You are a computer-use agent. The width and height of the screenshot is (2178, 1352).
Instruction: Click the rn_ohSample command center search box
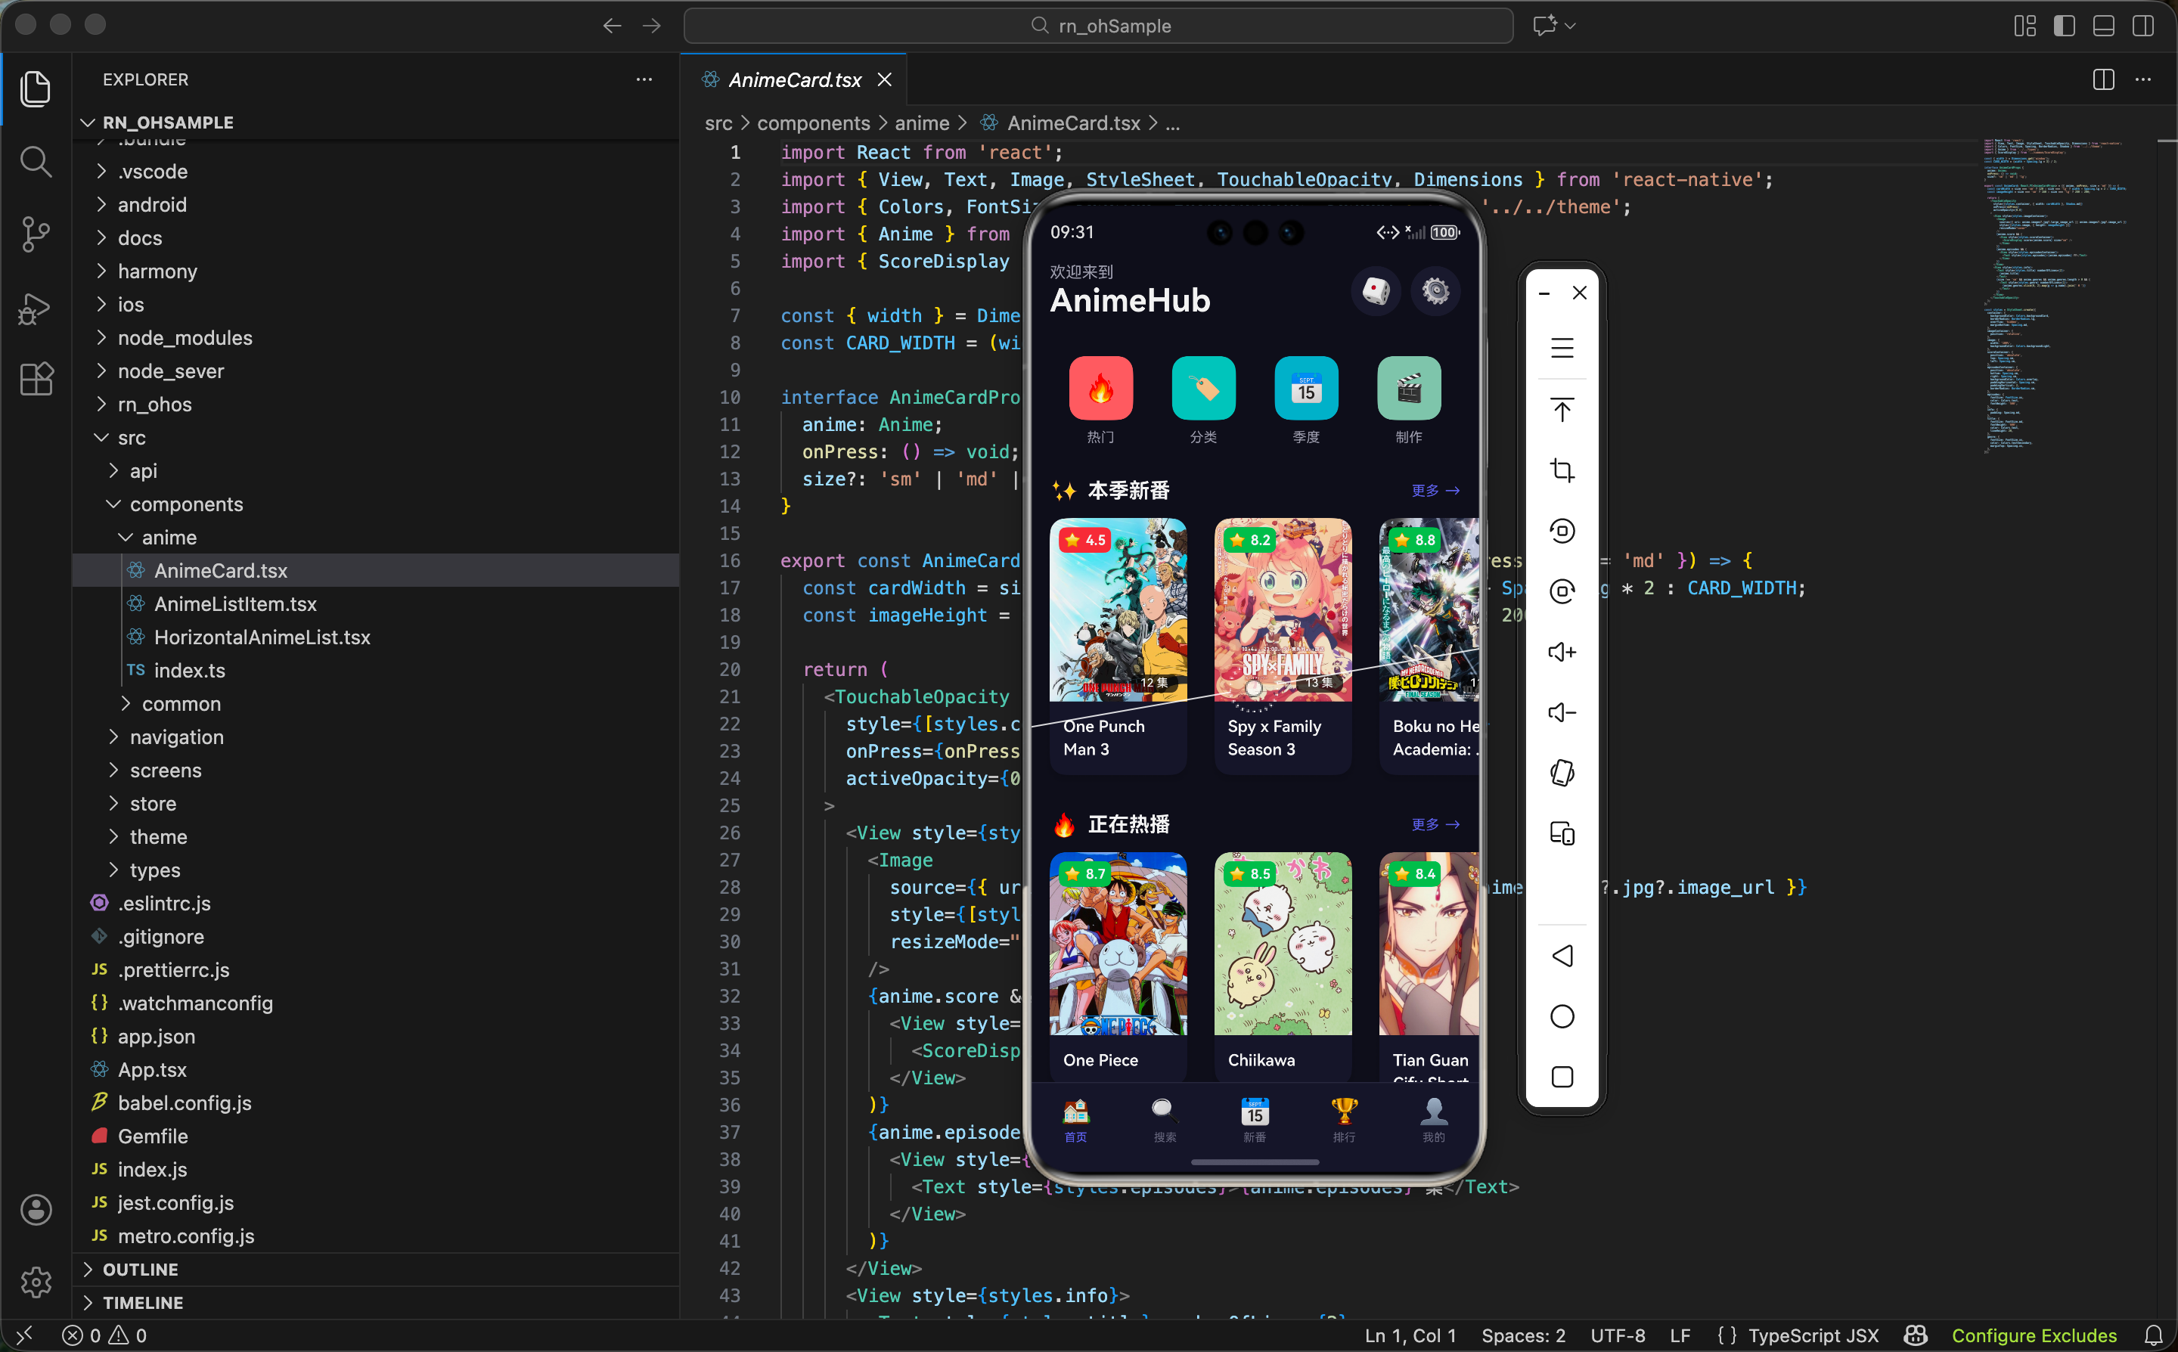(1098, 26)
